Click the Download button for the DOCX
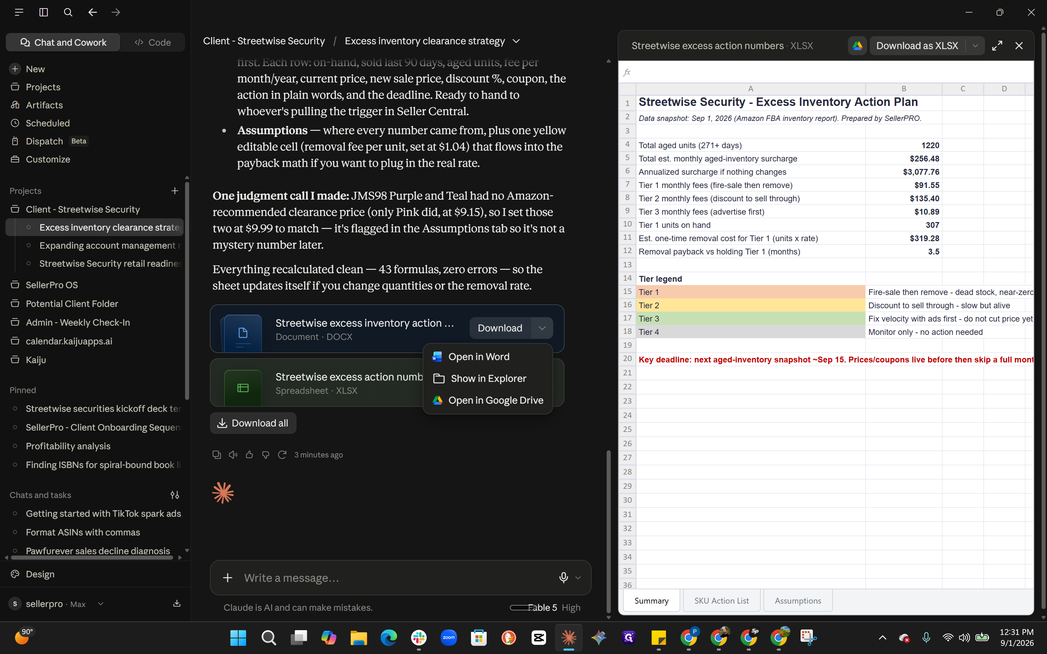The image size is (1047, 654). pos(500,328)
